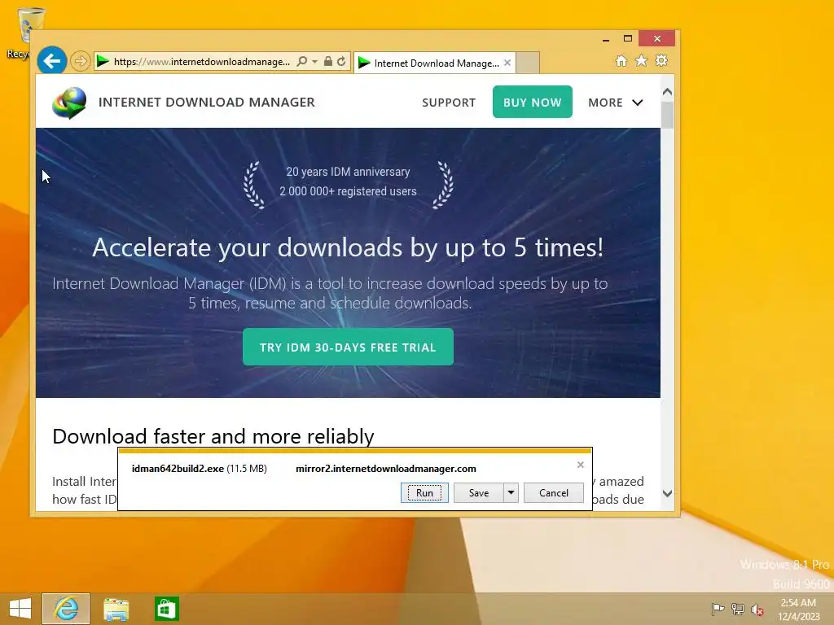
Task: Click the 20 years IDM anniversary text
Action: point(348,172)
